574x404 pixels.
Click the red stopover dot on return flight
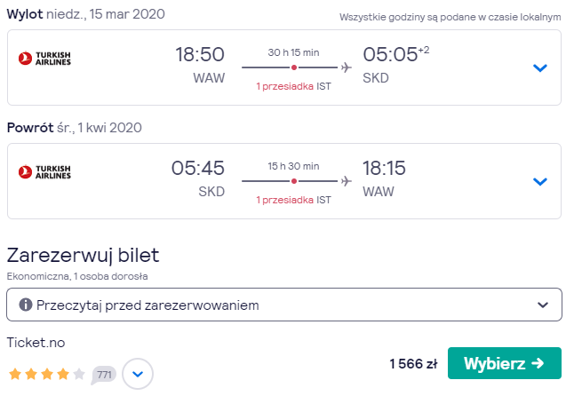(x=294, y=181)
